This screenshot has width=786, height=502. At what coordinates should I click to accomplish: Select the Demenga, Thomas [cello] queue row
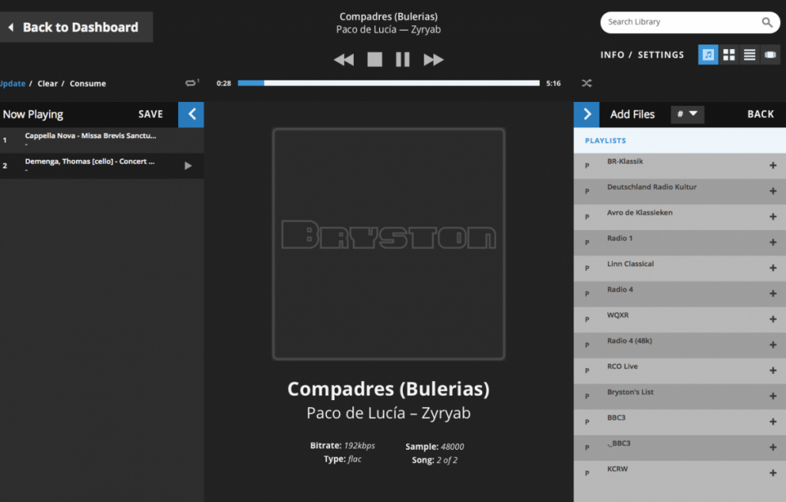point(102,166)
